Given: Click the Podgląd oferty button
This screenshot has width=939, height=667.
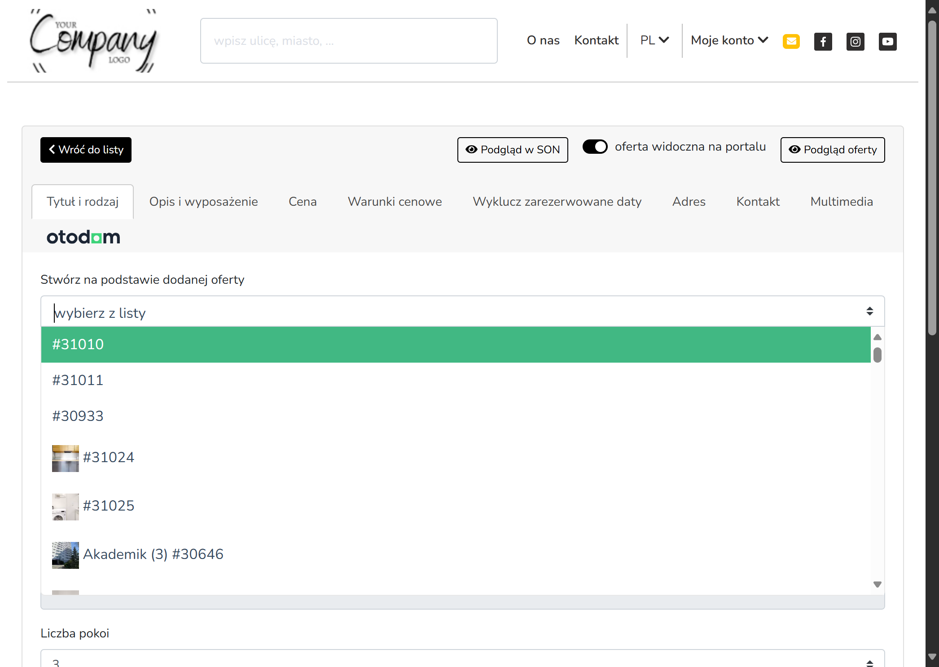Looking at the screenshot, I should 833,150.
